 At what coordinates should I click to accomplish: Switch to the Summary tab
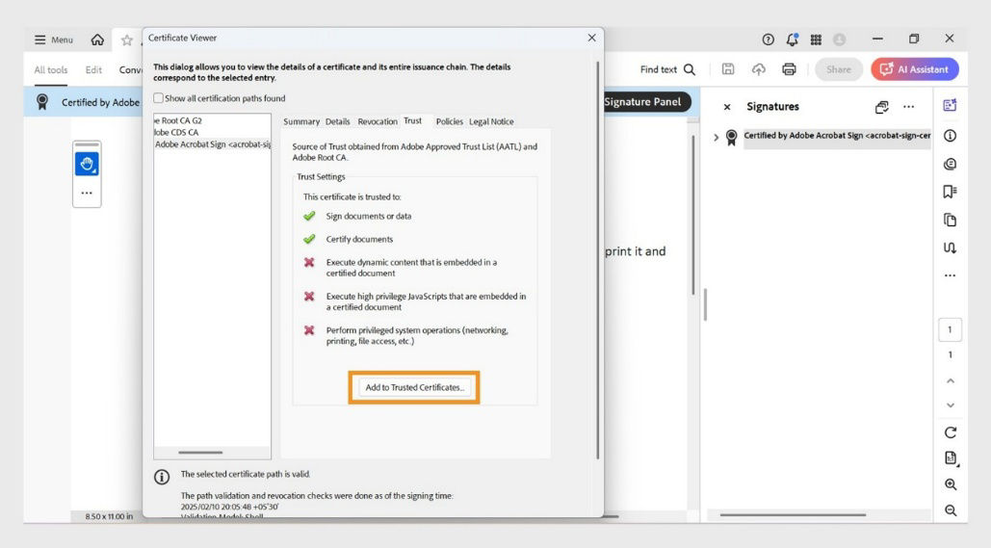pos(300,121)
